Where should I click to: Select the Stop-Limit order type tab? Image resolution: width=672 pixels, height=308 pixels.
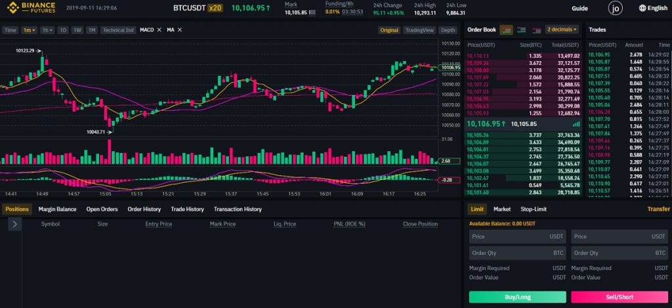534,209
